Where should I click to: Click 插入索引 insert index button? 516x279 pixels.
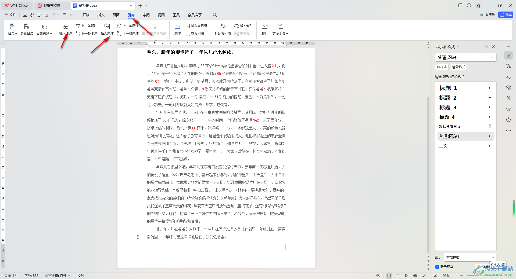coord(243,26)
